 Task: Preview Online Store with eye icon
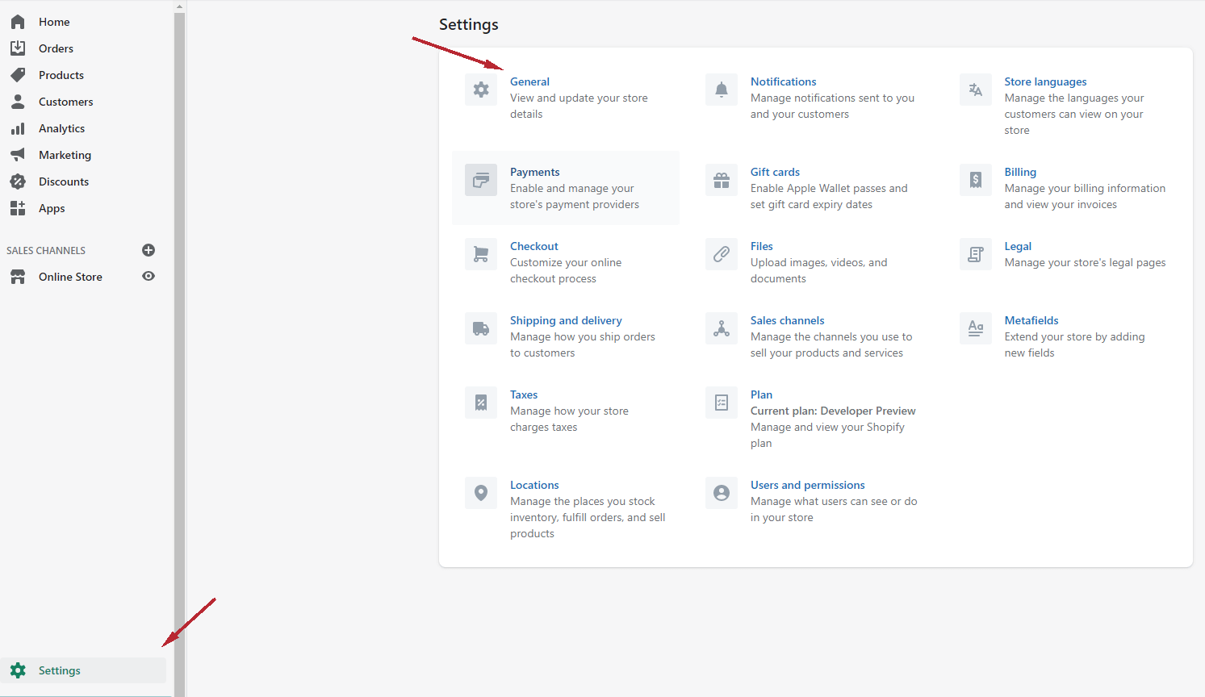pos(149,276)
